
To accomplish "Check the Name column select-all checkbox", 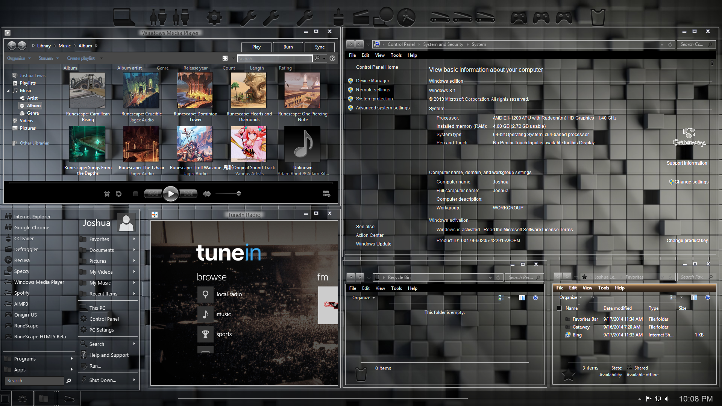I will coord(559,308).
